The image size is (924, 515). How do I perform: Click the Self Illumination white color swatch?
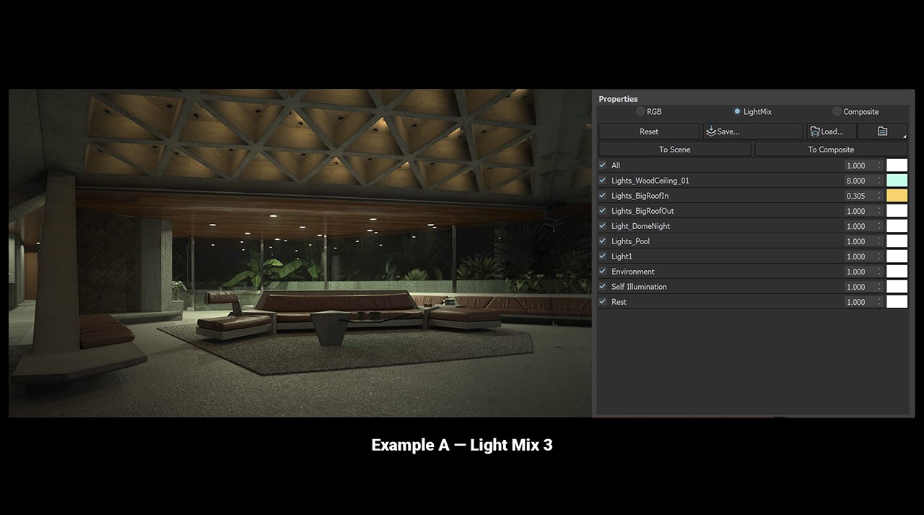click(x=897, y=287)
